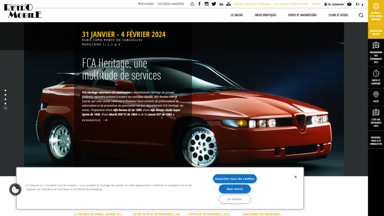Click the cookie settings round icon
This screenshot has height=216, width=384.
click(x=15, y=189)
